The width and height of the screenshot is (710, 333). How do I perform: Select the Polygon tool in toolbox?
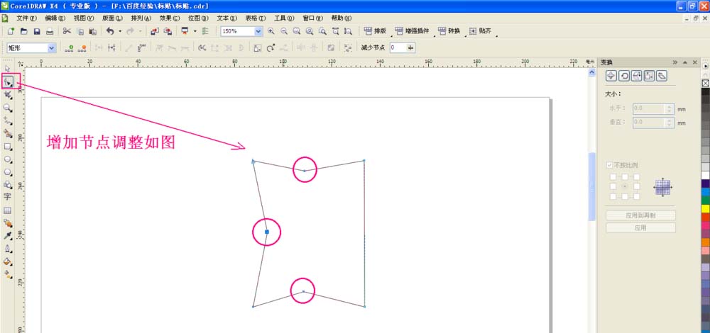coord(8,172)
